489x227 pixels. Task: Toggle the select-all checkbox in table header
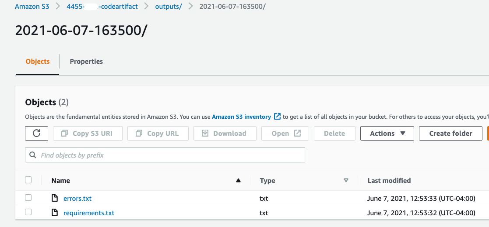[28, 180]
